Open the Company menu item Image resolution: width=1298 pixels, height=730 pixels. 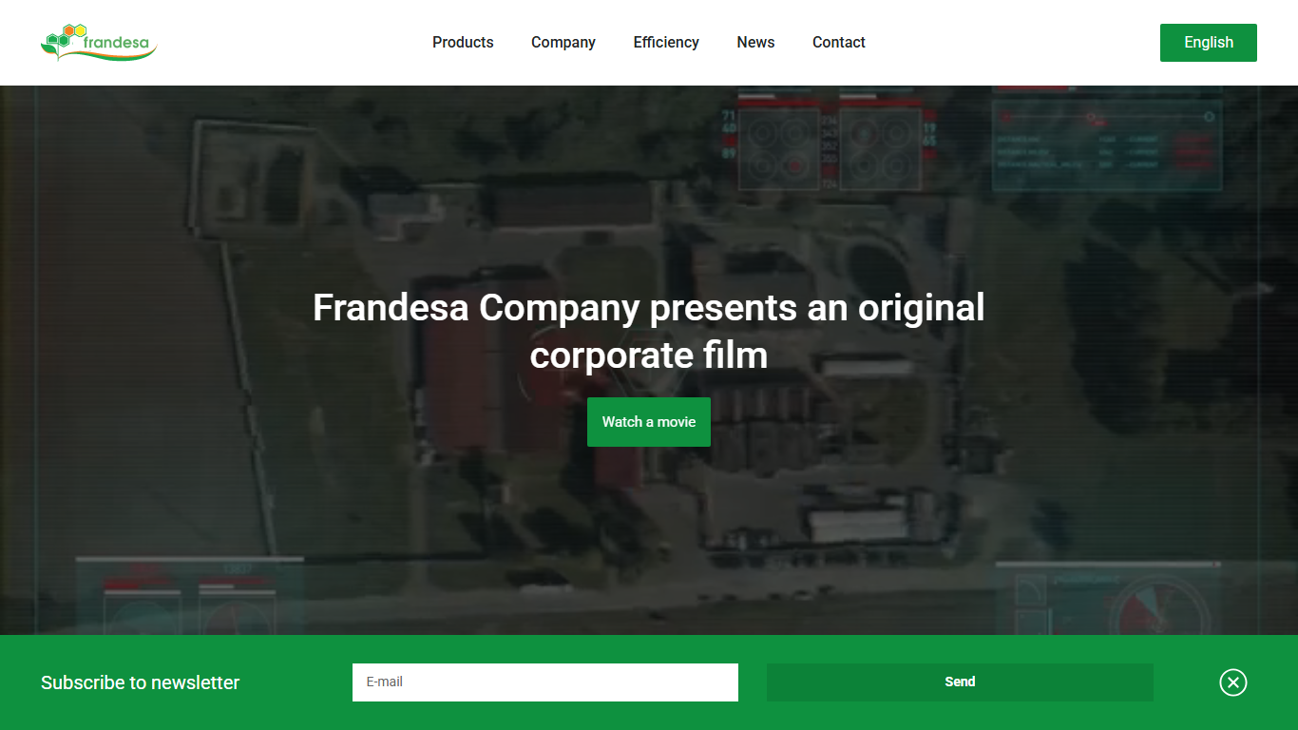click(x=563, y=43)
